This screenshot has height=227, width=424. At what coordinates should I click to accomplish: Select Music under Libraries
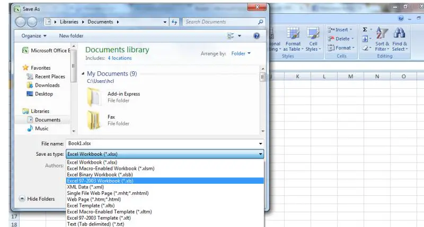tap(38, 128)
